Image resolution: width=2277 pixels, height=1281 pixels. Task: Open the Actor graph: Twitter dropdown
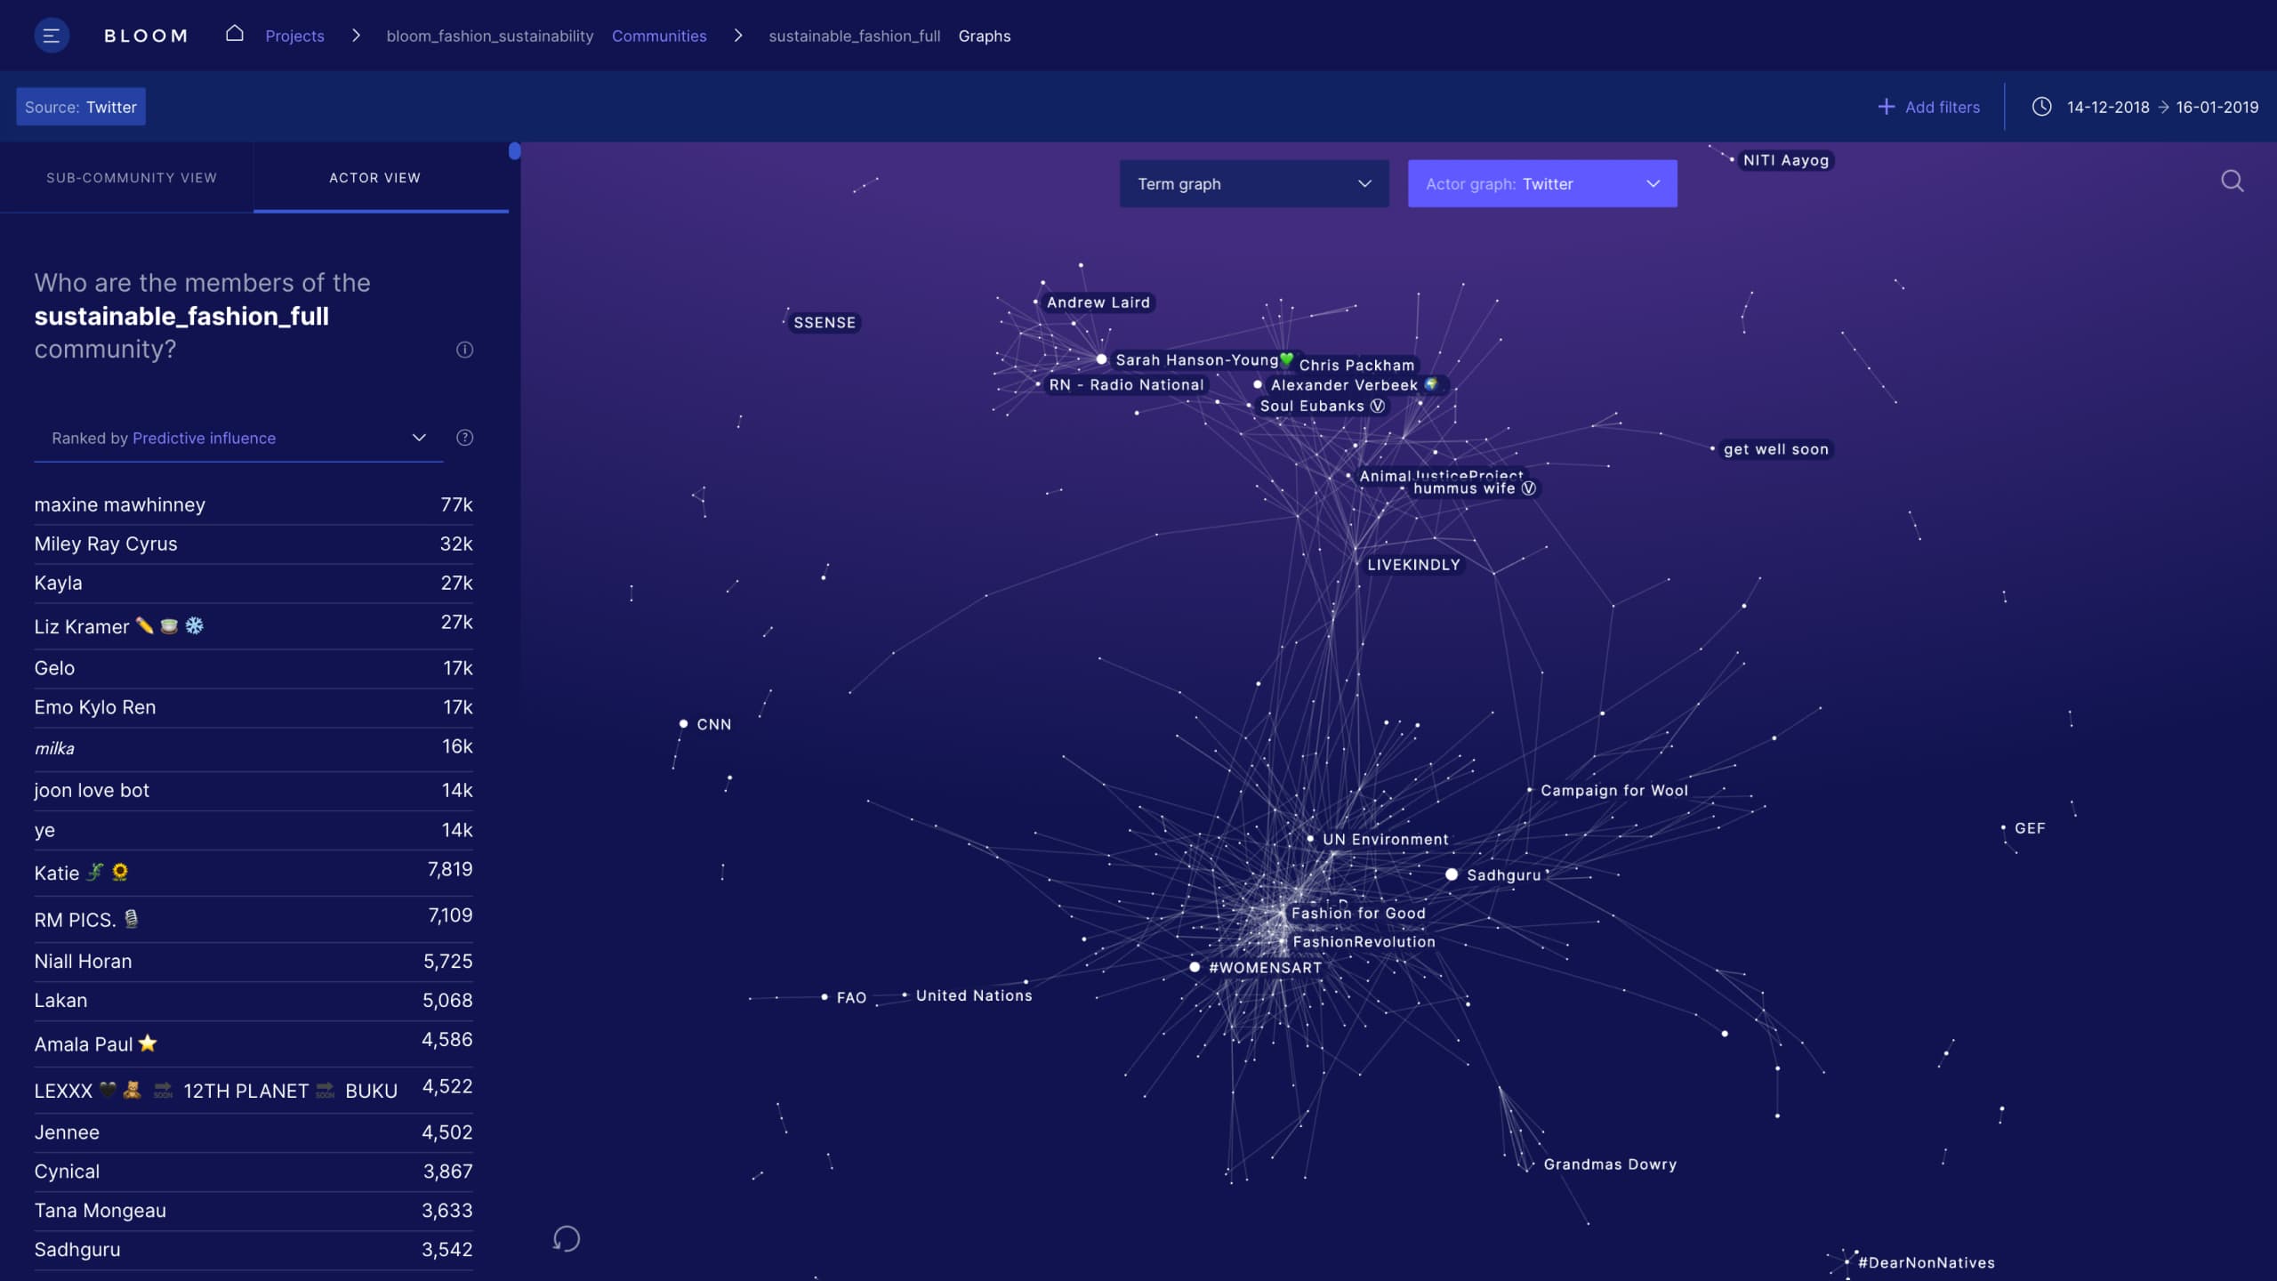point(1542,184)
